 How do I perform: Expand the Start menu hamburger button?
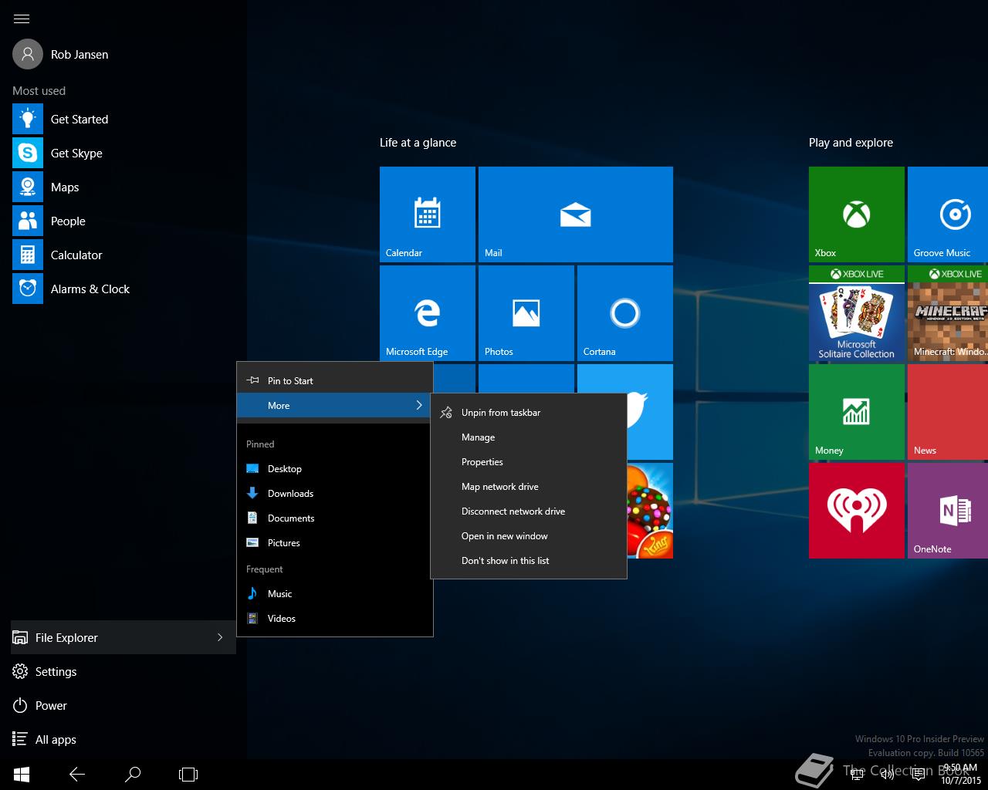pos(21,19)
